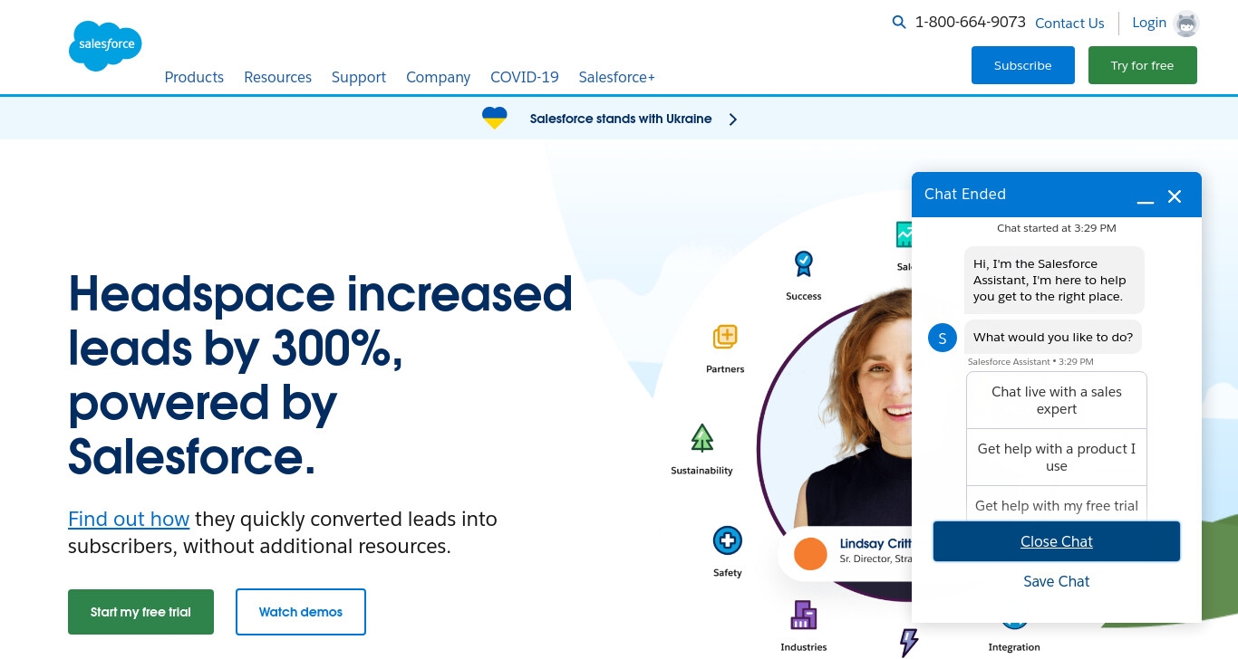Click the Save Chat link
1238x659 pixels.
click(x=1057, y=581)
